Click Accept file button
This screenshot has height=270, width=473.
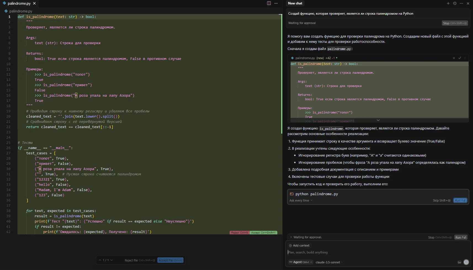170,260
